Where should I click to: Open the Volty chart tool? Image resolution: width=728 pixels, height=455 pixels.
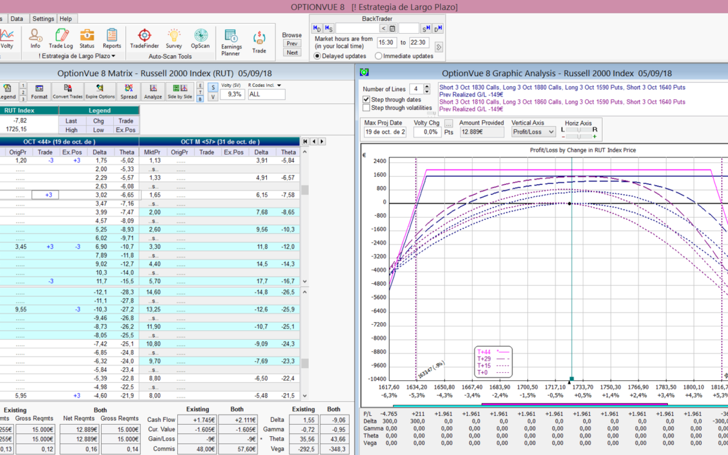click(x=7, y=38)
